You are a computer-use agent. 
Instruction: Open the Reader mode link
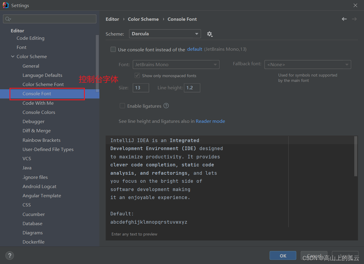pos(210,121)
